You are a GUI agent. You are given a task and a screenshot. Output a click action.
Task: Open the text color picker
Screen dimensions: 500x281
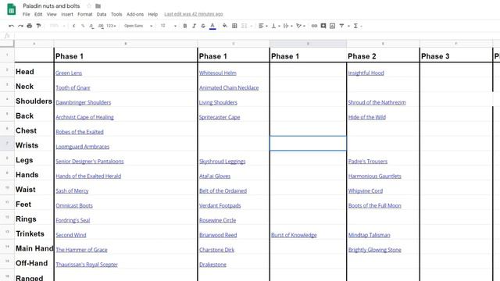point(212,26)
